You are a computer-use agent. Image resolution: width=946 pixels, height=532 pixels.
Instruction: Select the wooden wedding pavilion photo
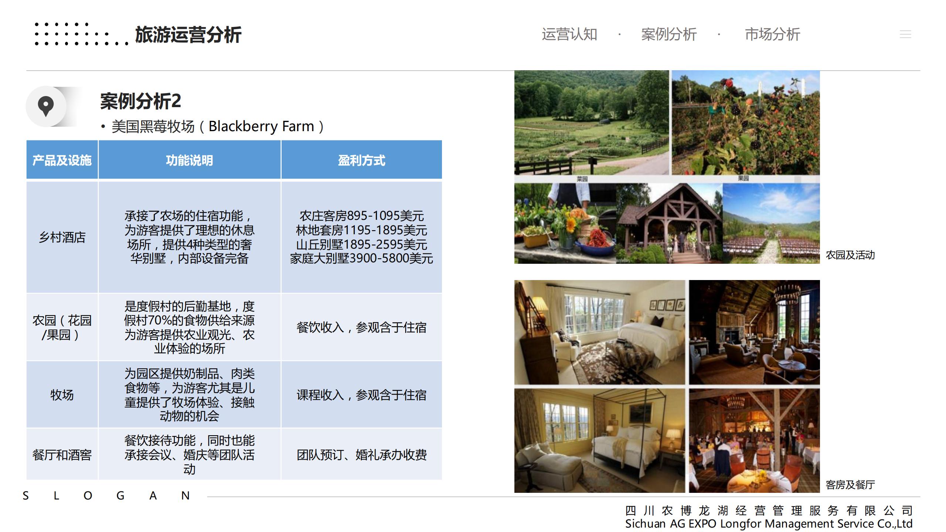669,224
